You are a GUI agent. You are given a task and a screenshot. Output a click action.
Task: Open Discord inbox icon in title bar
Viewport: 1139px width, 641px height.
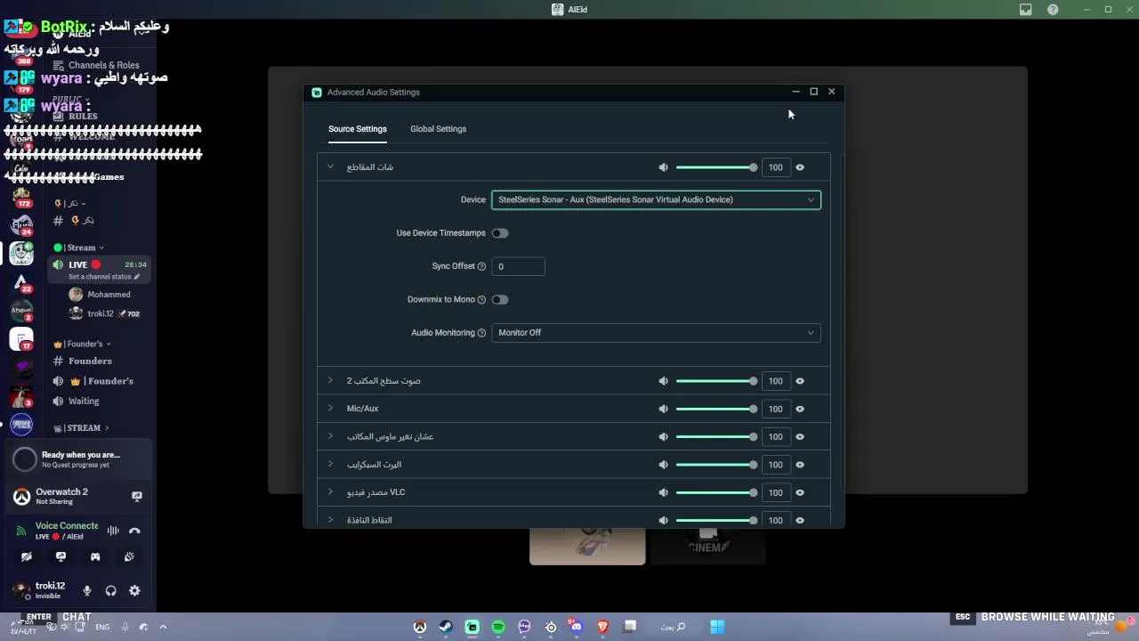click(1025, 10)
